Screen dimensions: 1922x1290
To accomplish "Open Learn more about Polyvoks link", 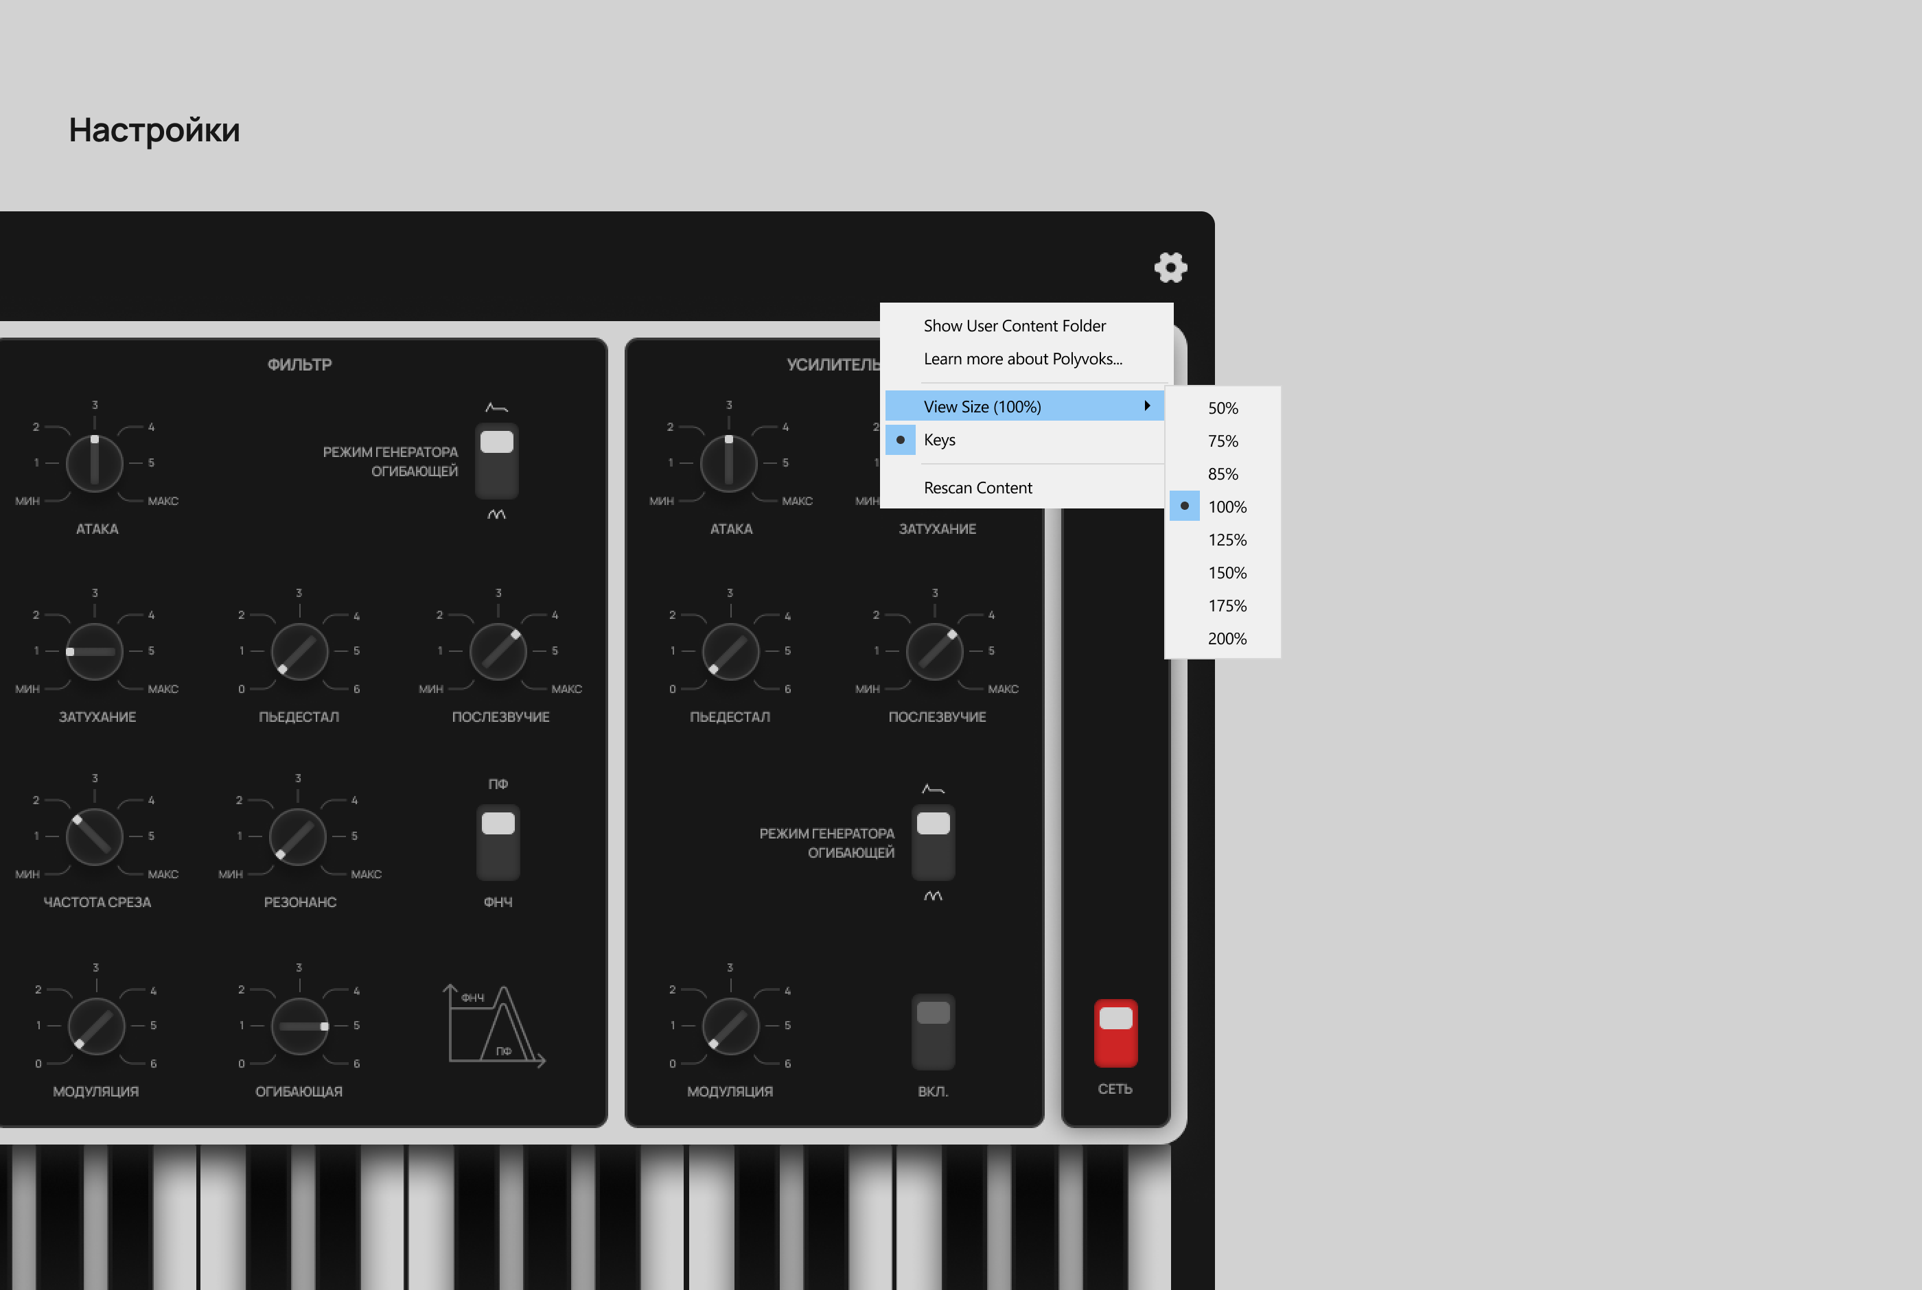I will pyautogui.click(x=1022, y=359).
